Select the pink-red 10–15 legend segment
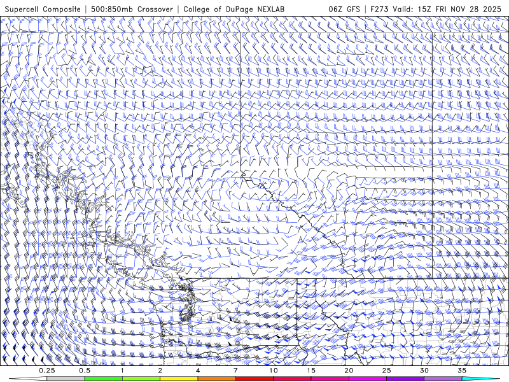Image resolution: width=509 pixels, height=382 pixels. [x=292, y=379]
